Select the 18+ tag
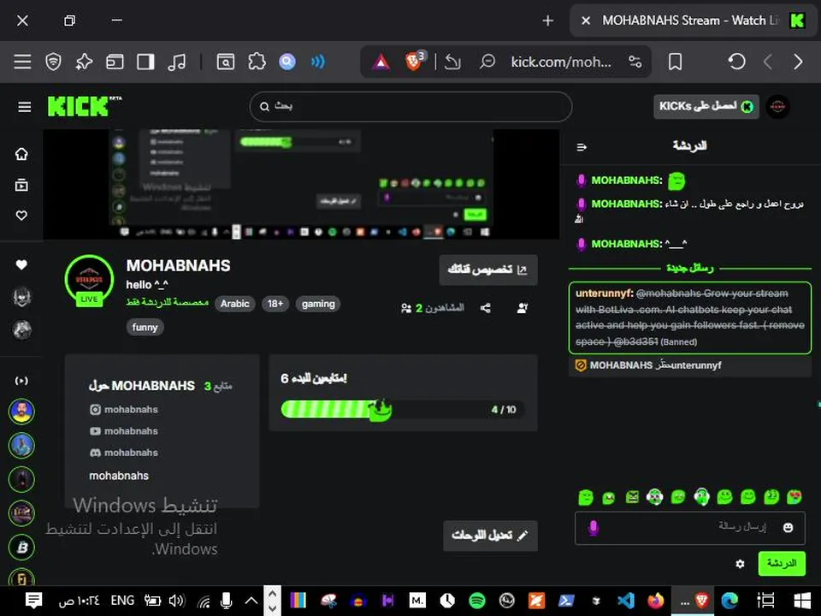This screenshot has height=616, width=821. 275,304
